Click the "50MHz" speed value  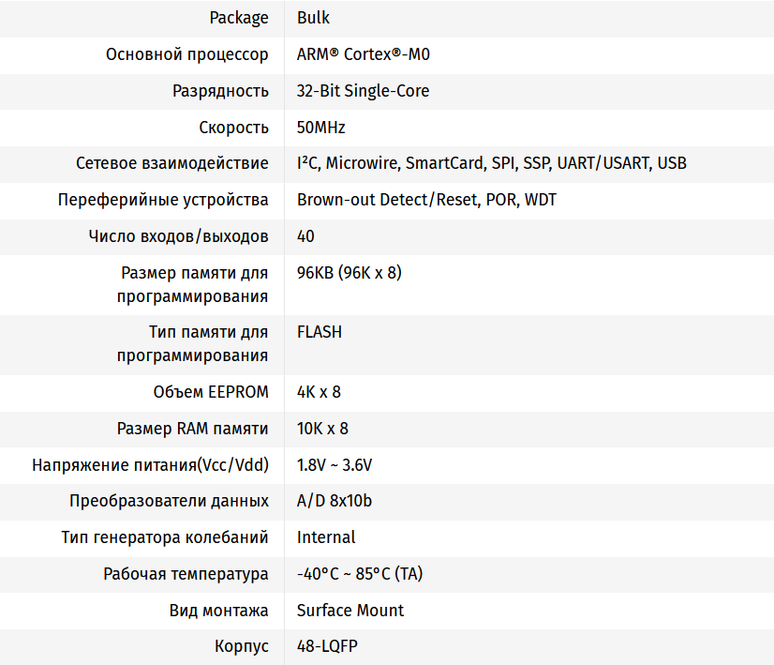321,128
